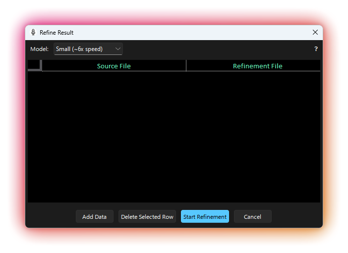Open the Model dropdown showing Small (~6x speed)
Screen dimensions: 348x253
point(88,49)
